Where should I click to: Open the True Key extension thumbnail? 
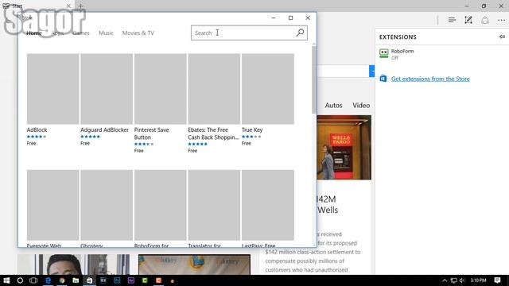point(268,89)
